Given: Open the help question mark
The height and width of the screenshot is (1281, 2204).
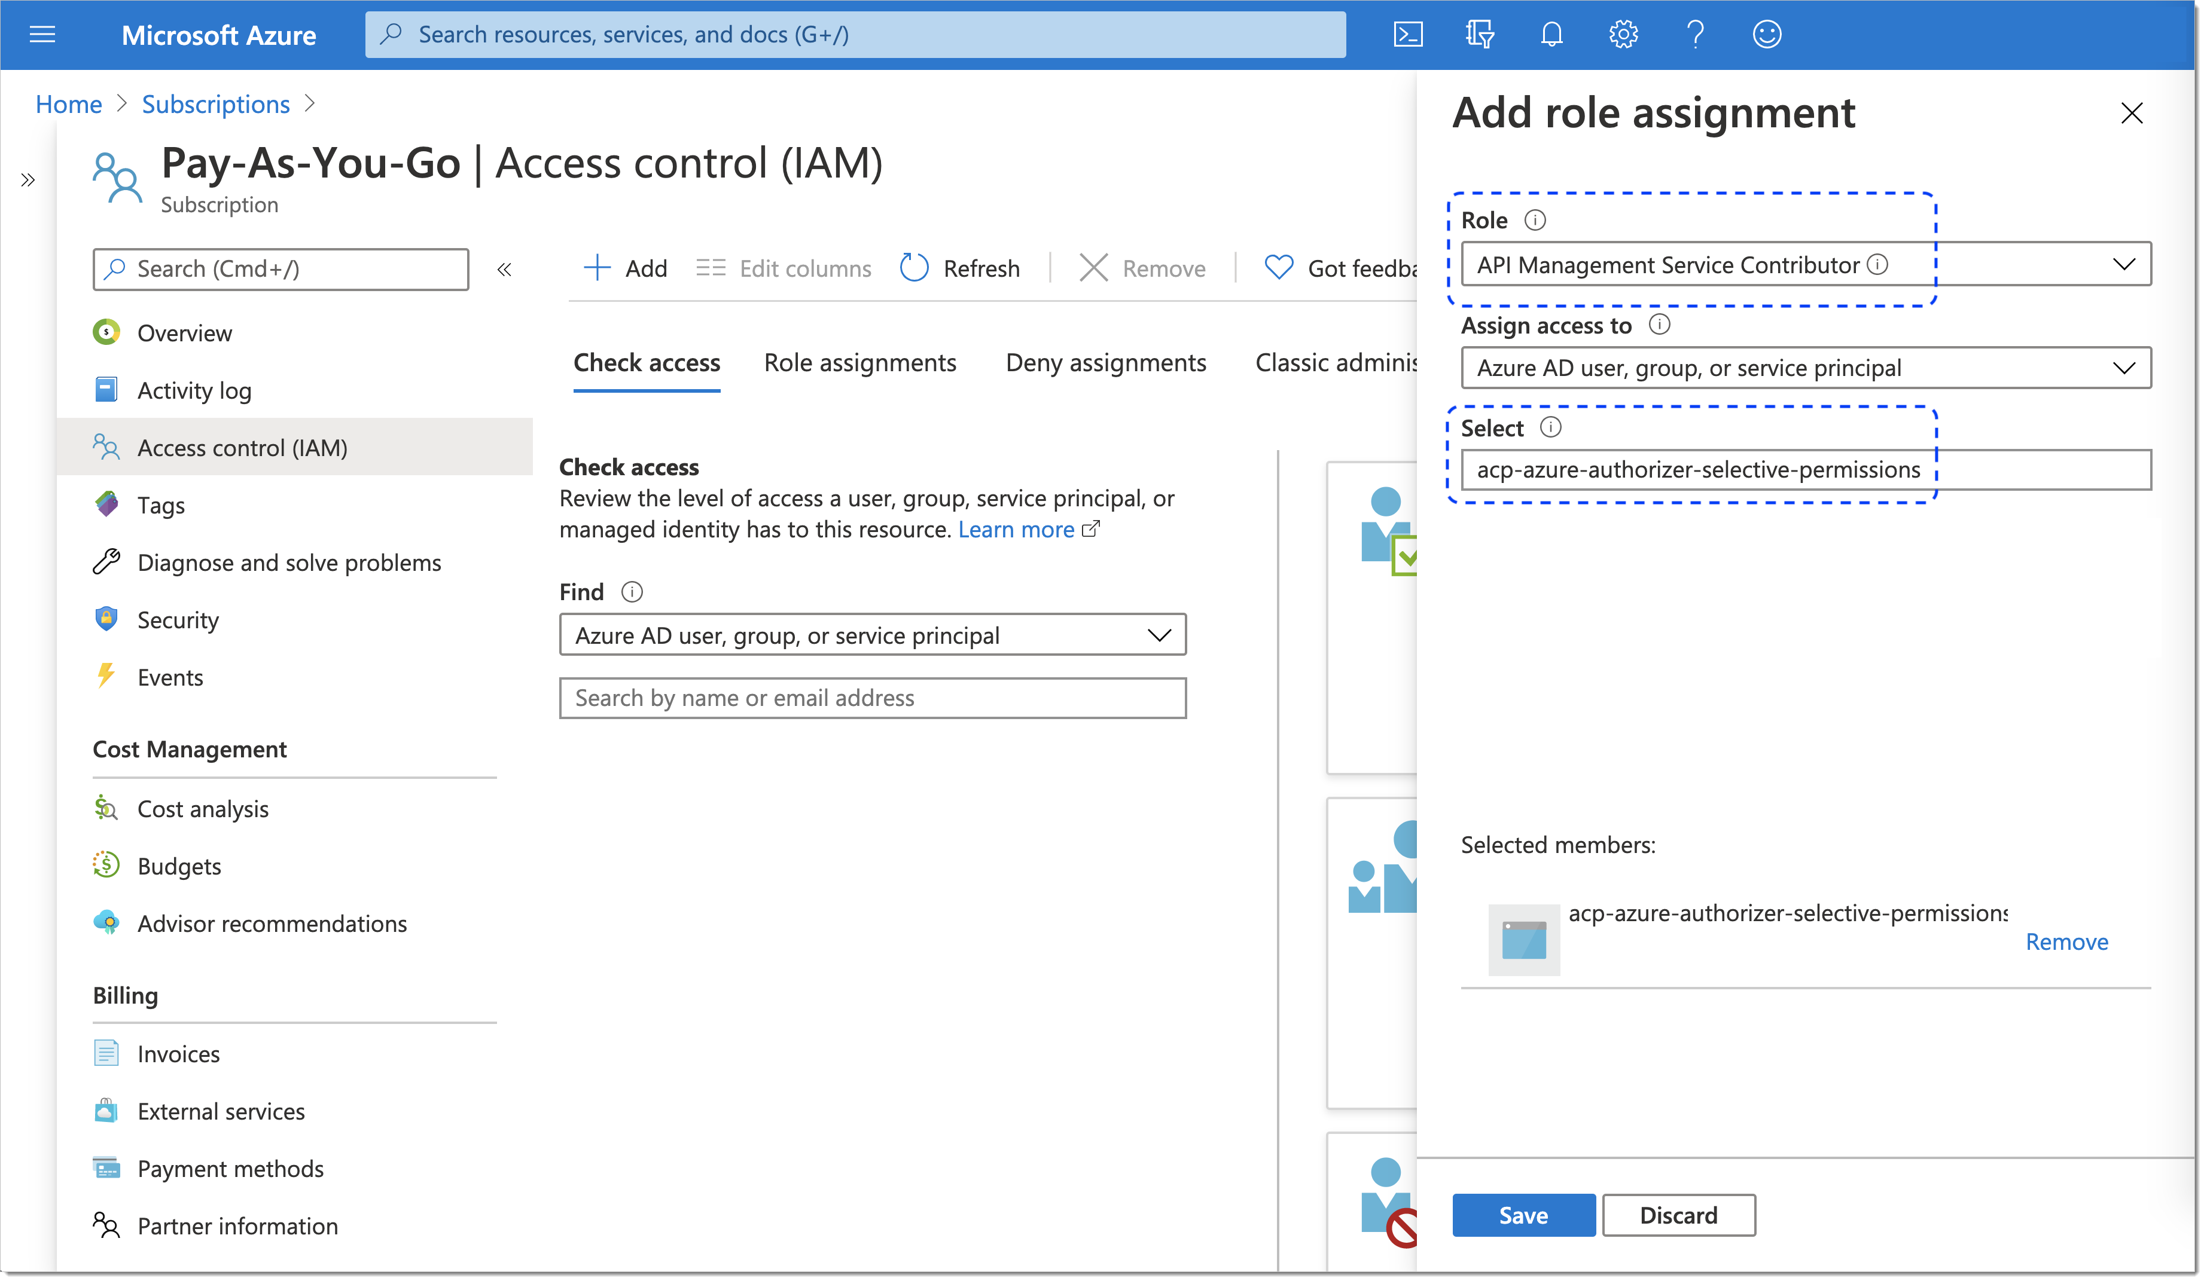Looking at the screenshot, I should click(x=1695, y=34).
